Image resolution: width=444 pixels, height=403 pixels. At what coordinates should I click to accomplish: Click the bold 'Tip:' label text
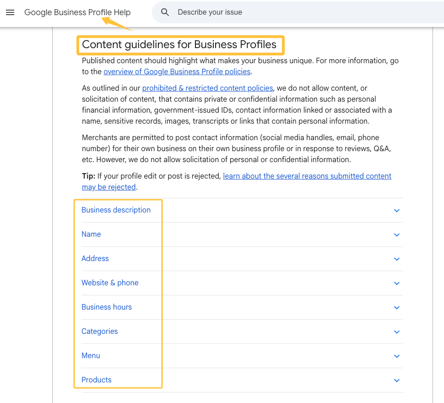point(88,176)
